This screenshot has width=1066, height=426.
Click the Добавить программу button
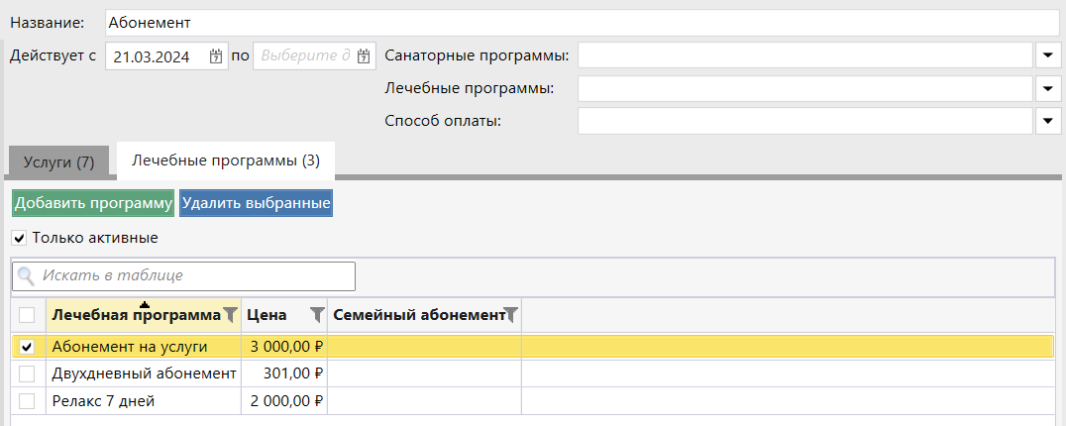(93, 203)
